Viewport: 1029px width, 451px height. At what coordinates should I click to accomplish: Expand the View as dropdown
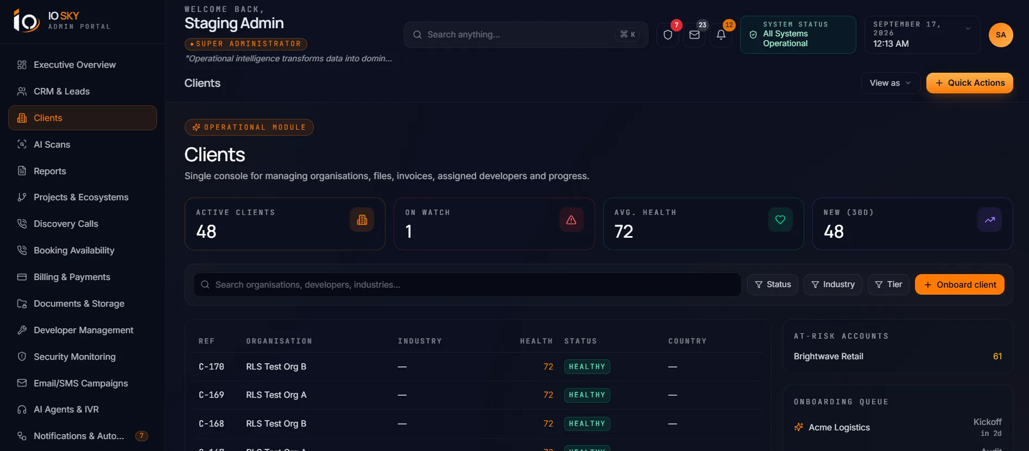point(891,83)
